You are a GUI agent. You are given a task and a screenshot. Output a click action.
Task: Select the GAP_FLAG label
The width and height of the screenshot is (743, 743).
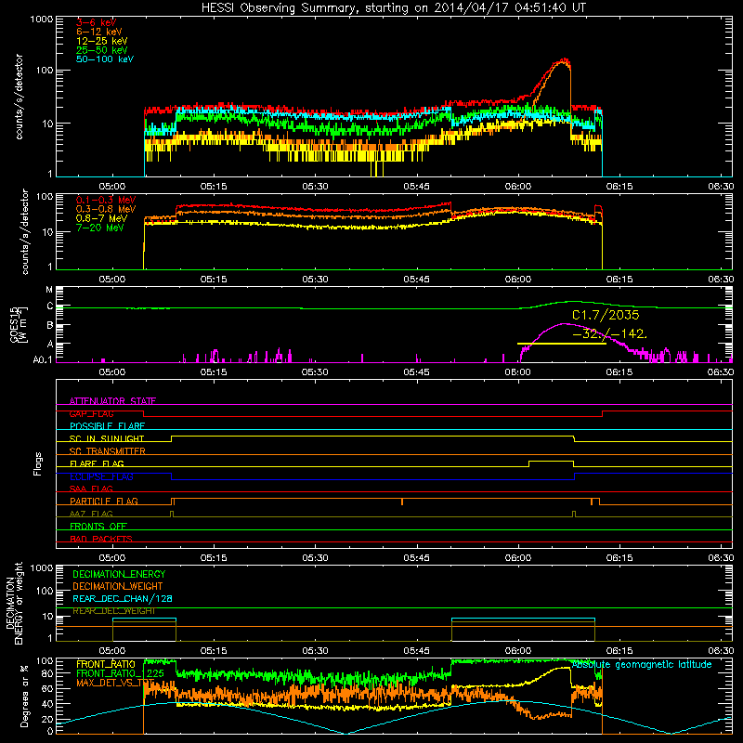91,413
